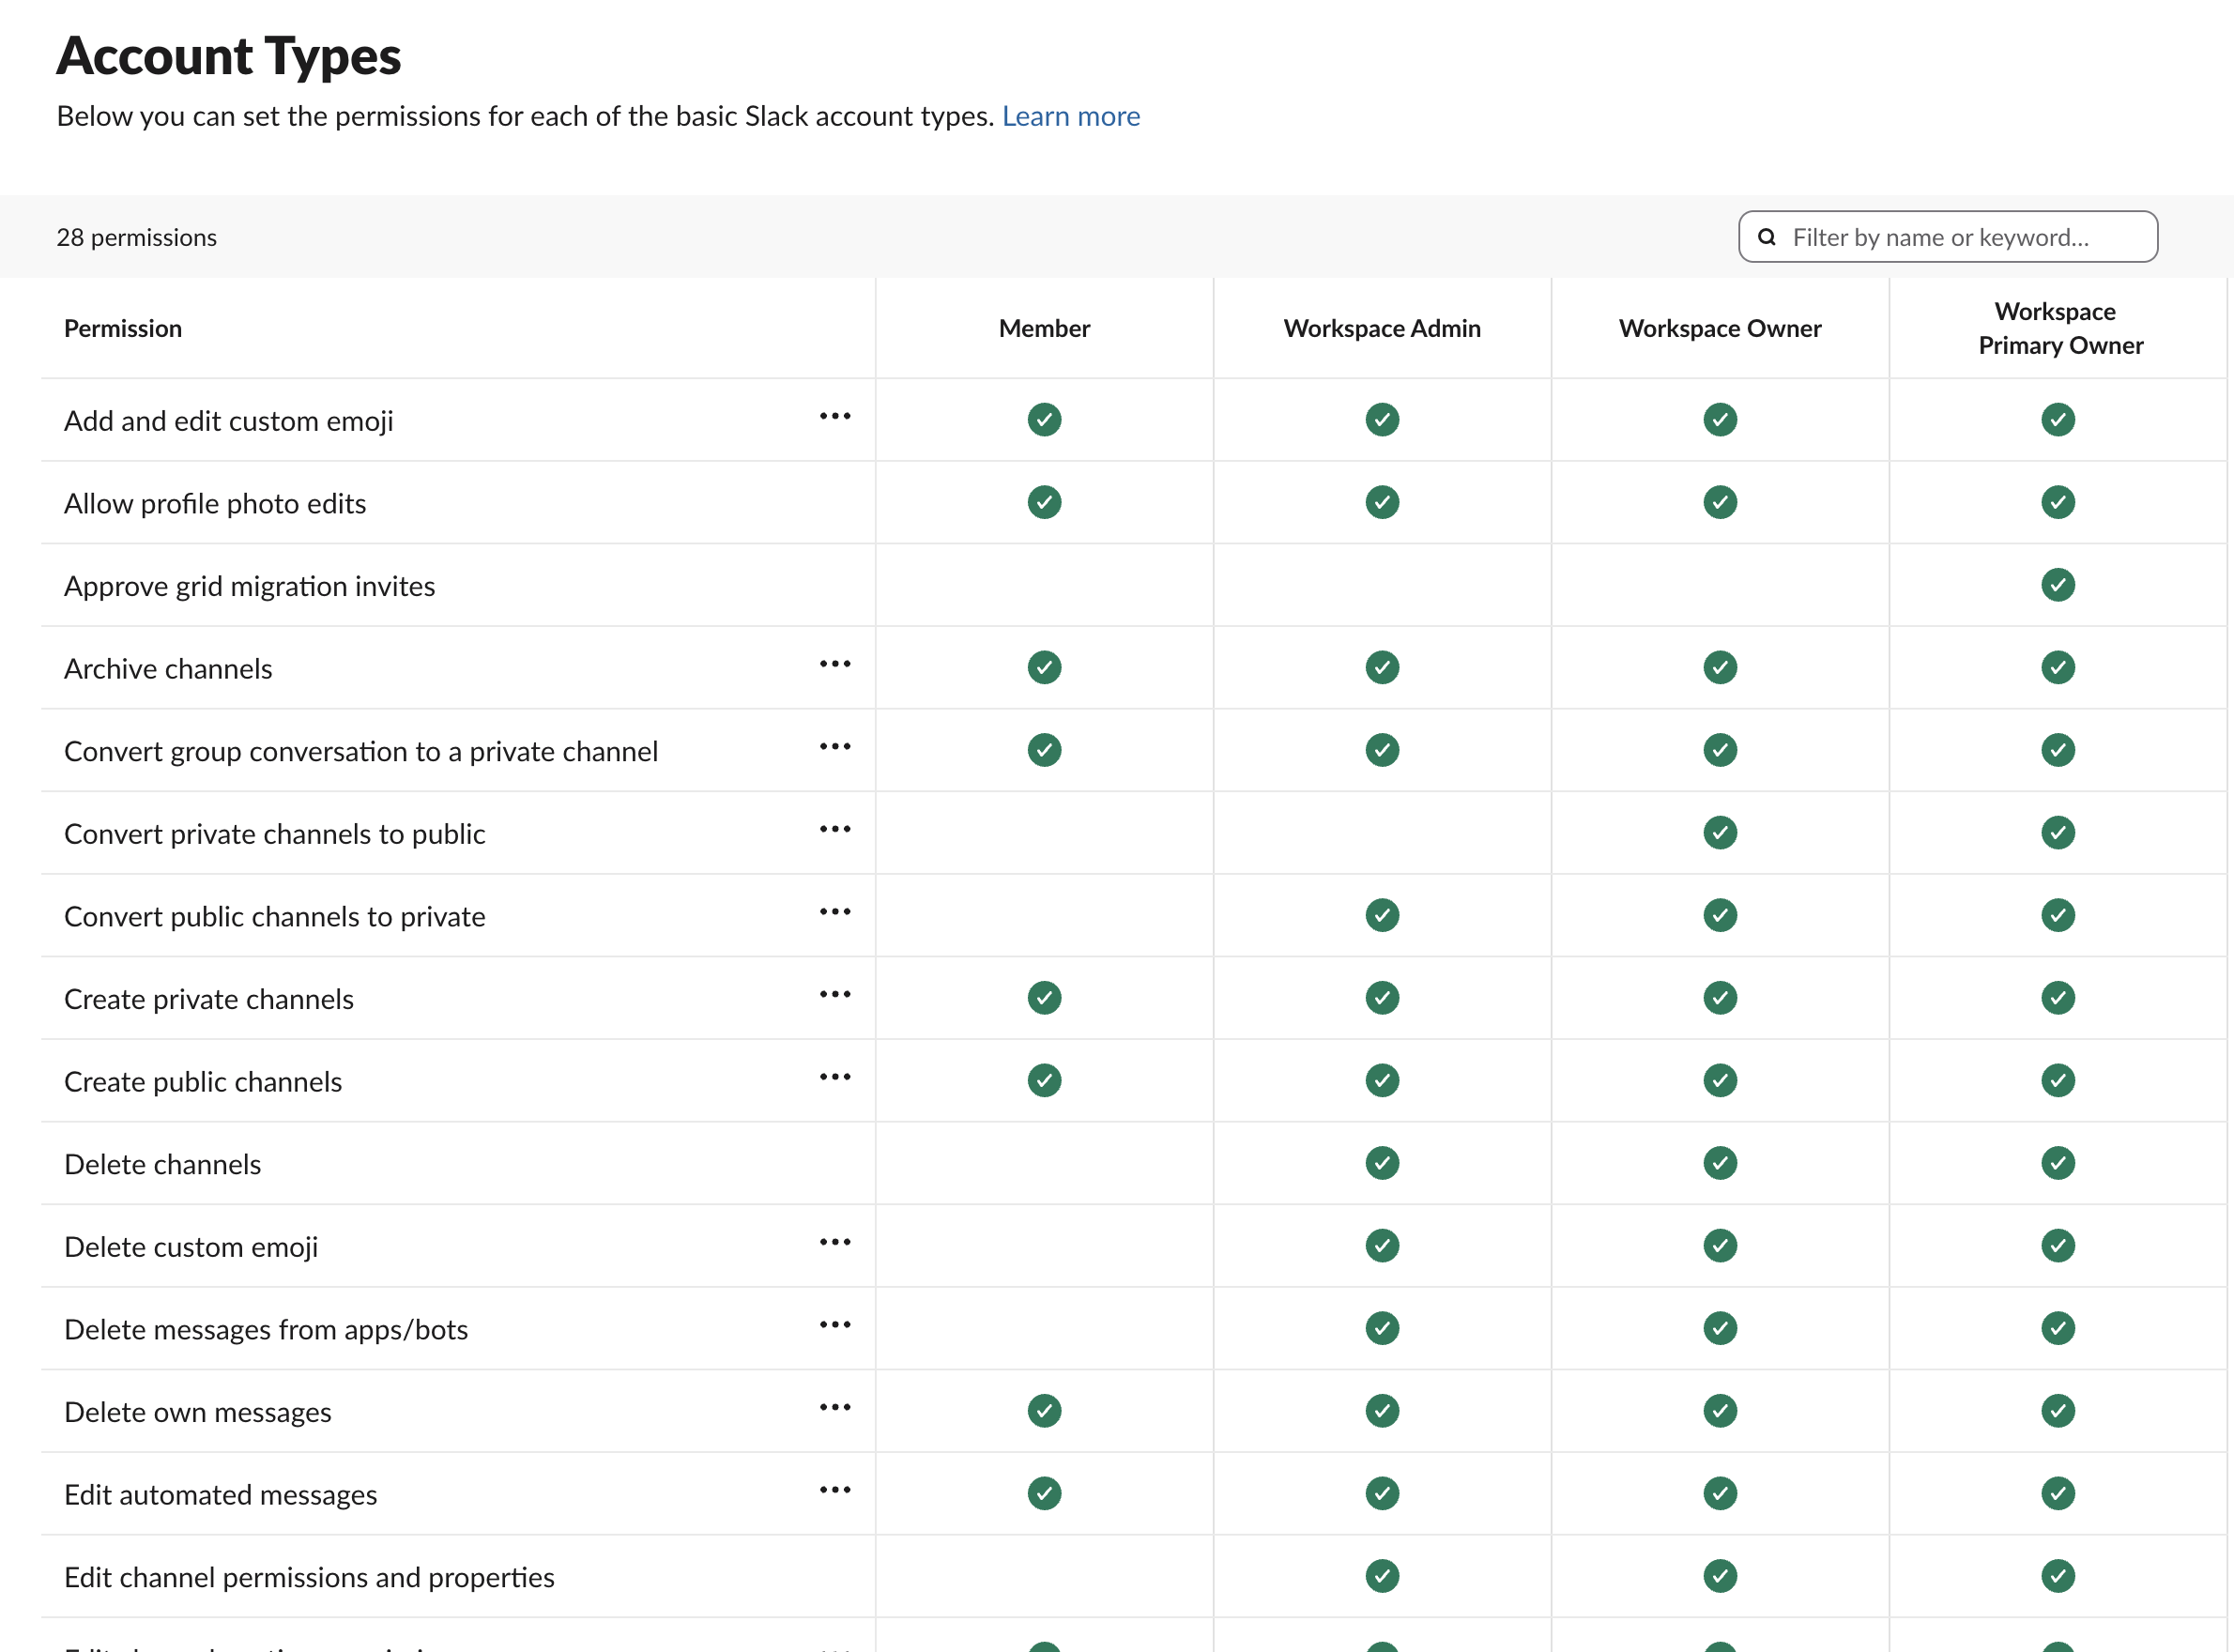Select the Delete channels permission label

pyautogui.click(x=163, y=1164)
